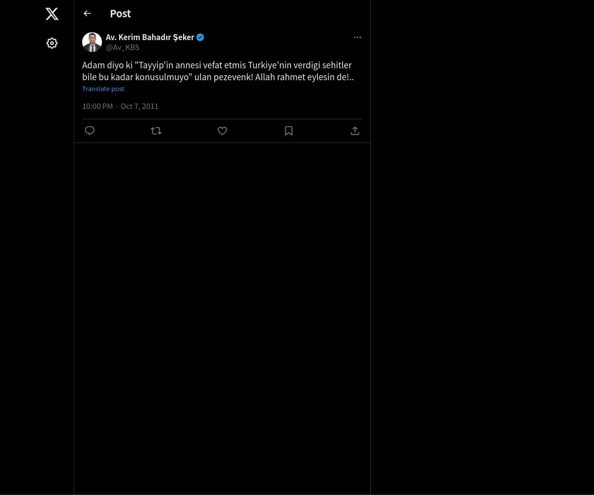The image size is (594, 495).
Task: Open the three-dot More menu on the post
Action: tap(357, 38)
